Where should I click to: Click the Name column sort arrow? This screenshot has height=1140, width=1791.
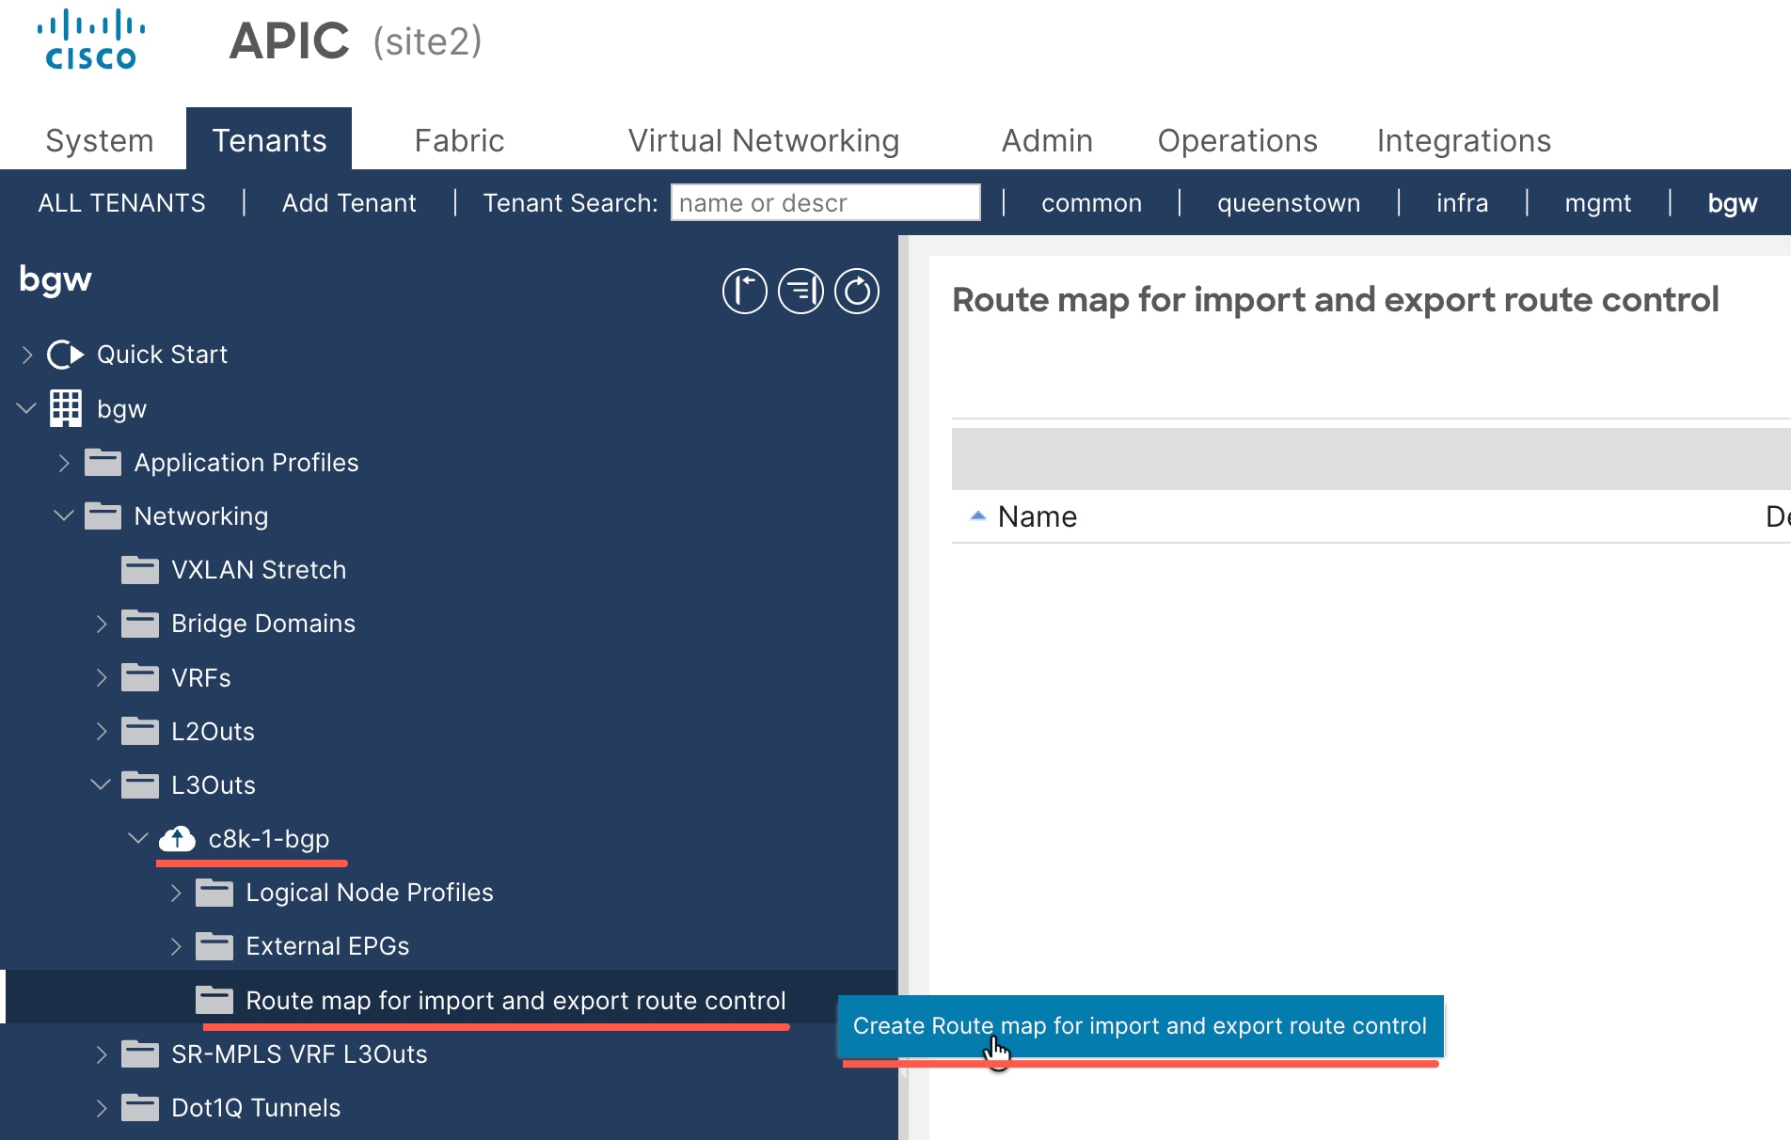point(977,515)
